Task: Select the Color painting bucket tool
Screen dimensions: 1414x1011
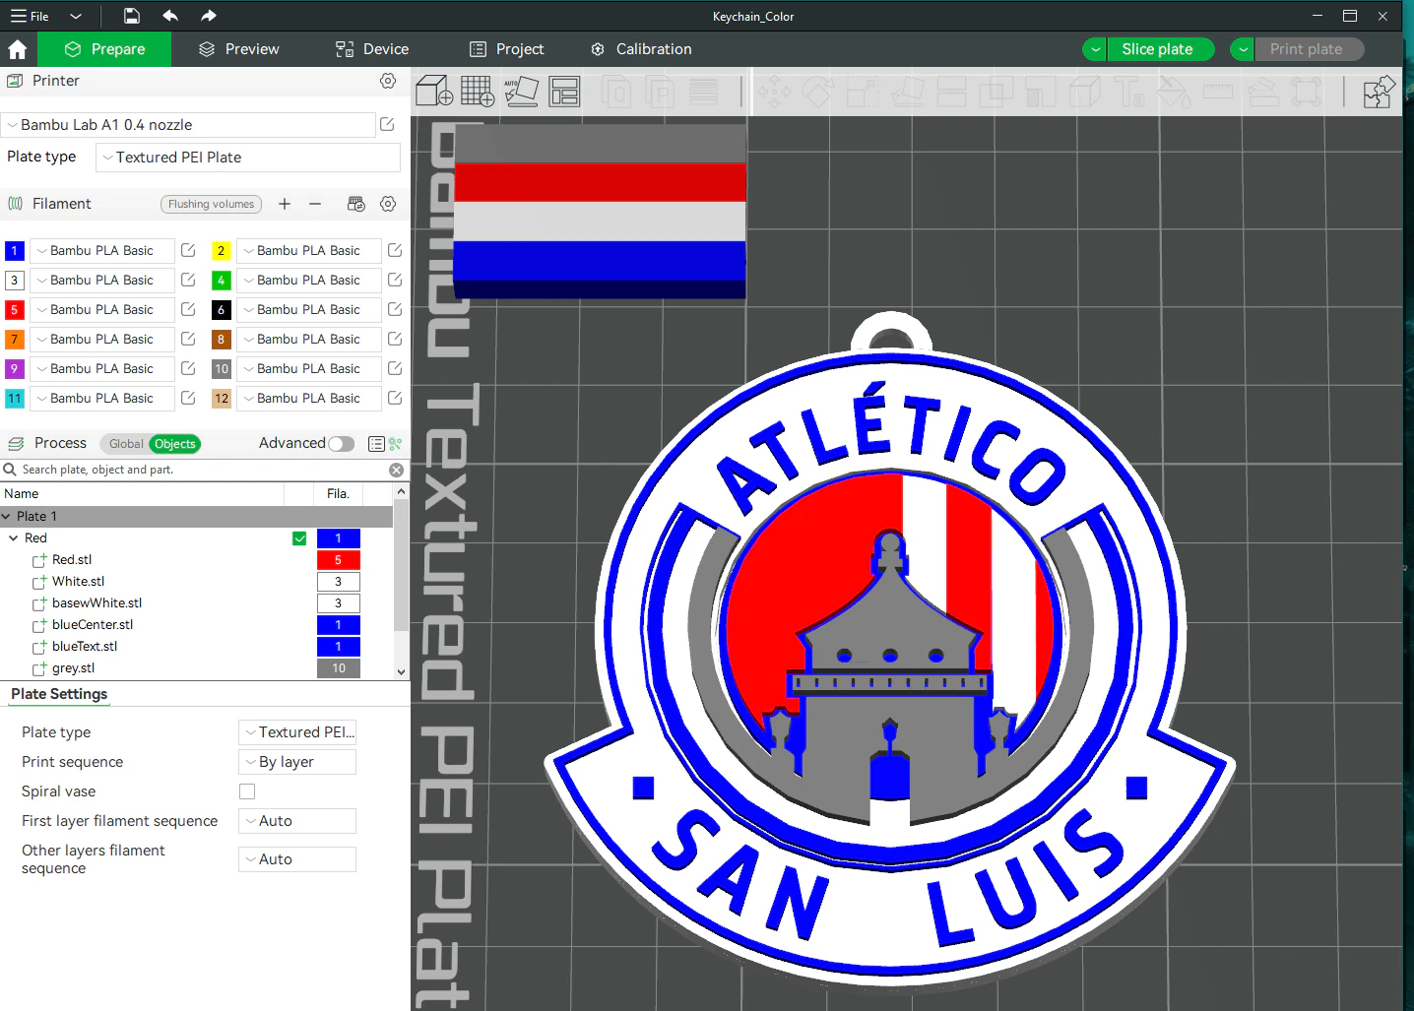Action: 1174,92
